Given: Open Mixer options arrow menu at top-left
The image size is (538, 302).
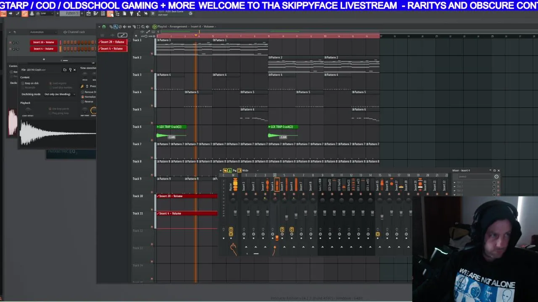Looking at the screenshot, I should [x=220, y=170].
